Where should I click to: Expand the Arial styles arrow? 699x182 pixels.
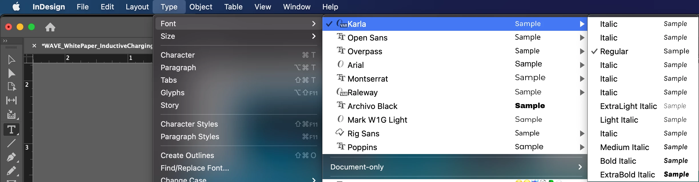[x=582, y=65]
